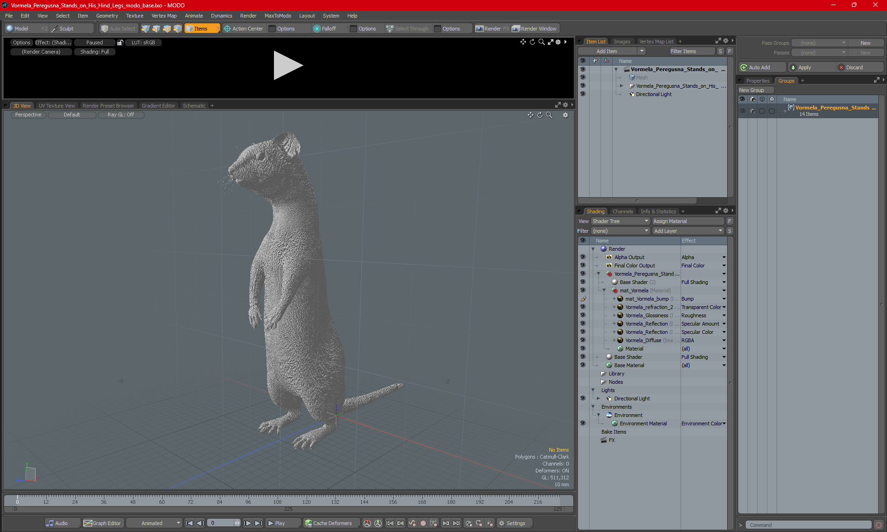Image resolution: width=887 pixels, height=532 pixels.
Task: Go to first frame in transport
Action: [x=189, y=523]
